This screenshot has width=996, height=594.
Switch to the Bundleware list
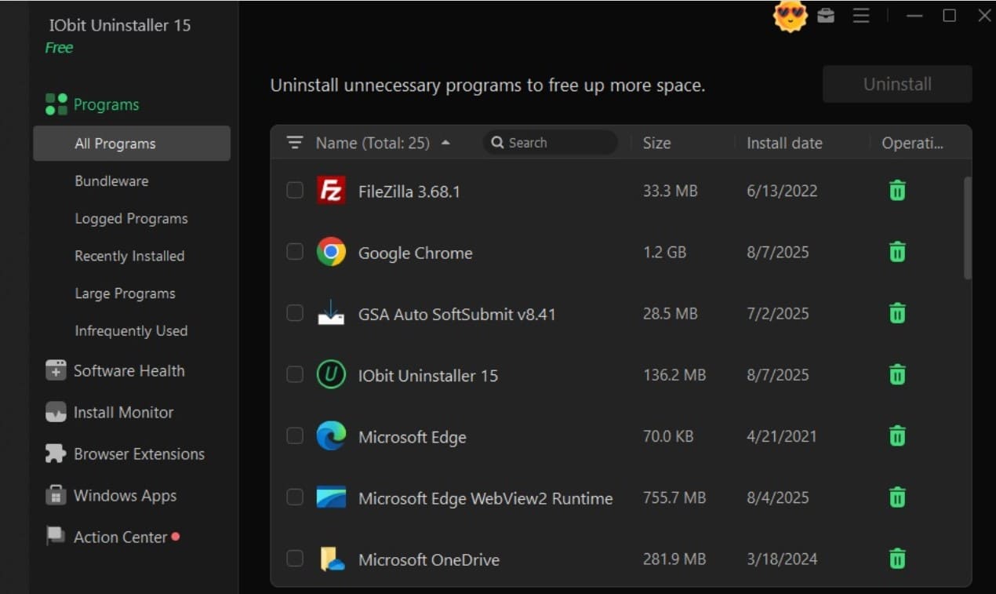[x=111, y=181]
